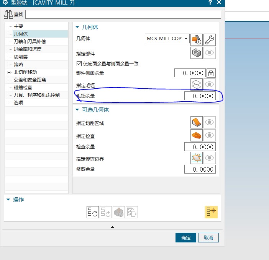
Task: Click the Generate tool path icon
Action: pyautogui.click(x=93, y=212)
